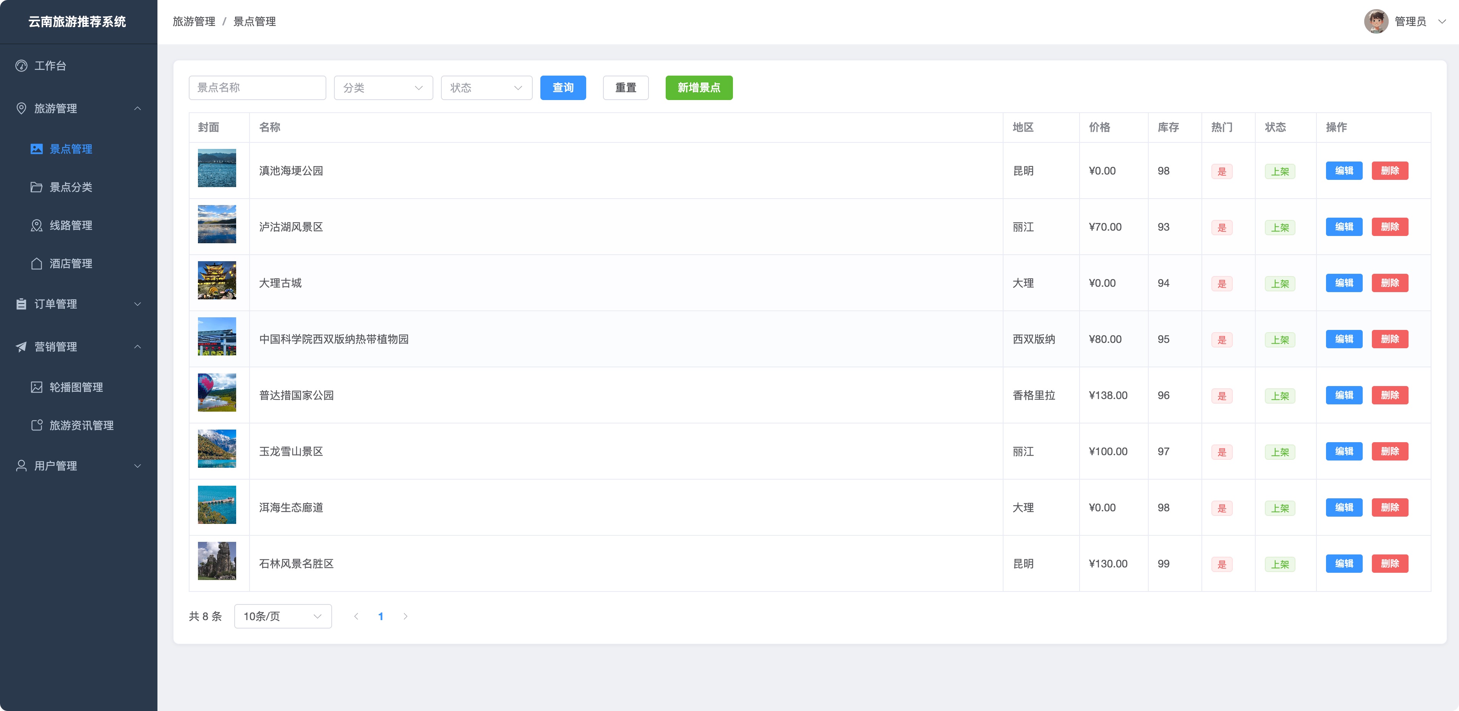Open 旅游资讯管理 note icon
The width and height of the screenshot is (1459, 711).
point(36,425)
